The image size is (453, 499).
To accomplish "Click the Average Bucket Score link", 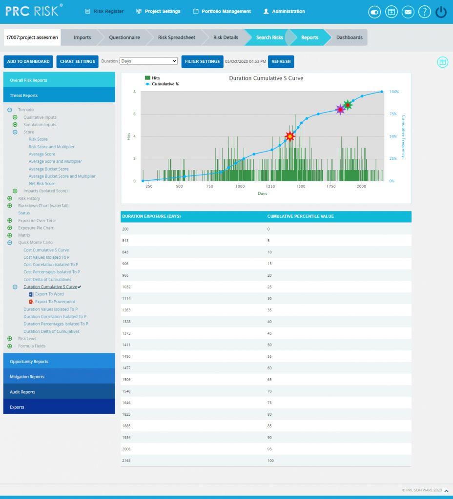I will pyautogui.click(x=48, y=169).
